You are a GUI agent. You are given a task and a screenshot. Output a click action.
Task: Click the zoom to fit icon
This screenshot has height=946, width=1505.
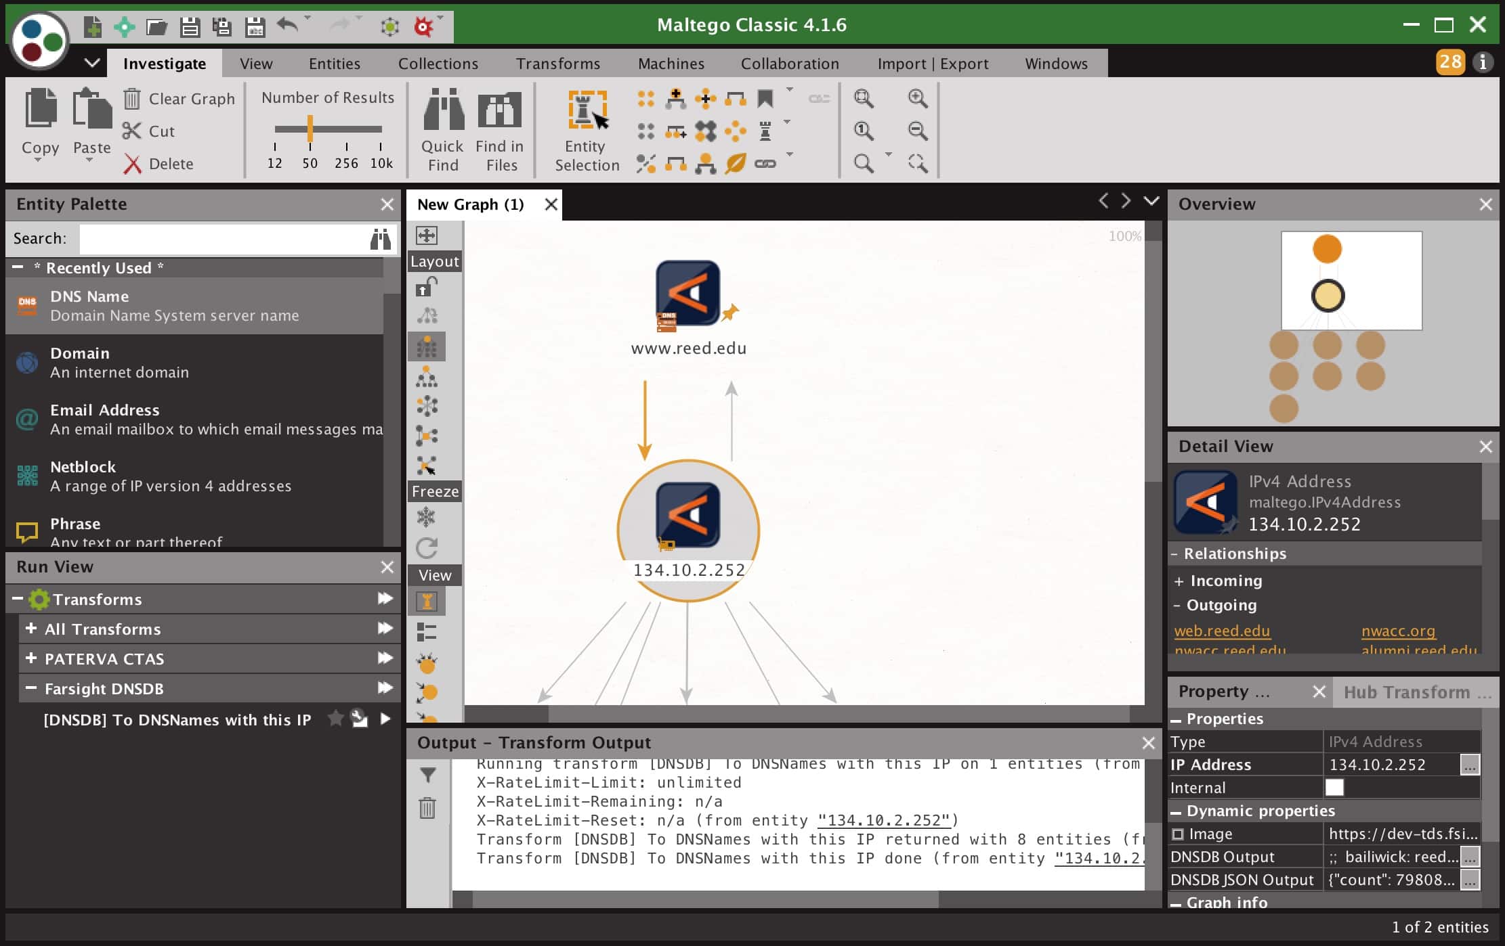coord(864,98)
